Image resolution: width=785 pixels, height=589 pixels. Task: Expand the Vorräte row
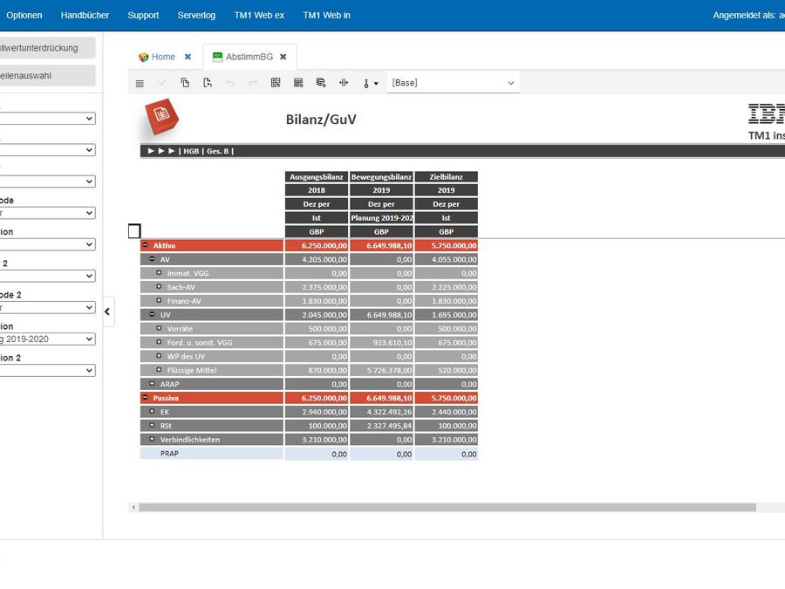point(160,328)
